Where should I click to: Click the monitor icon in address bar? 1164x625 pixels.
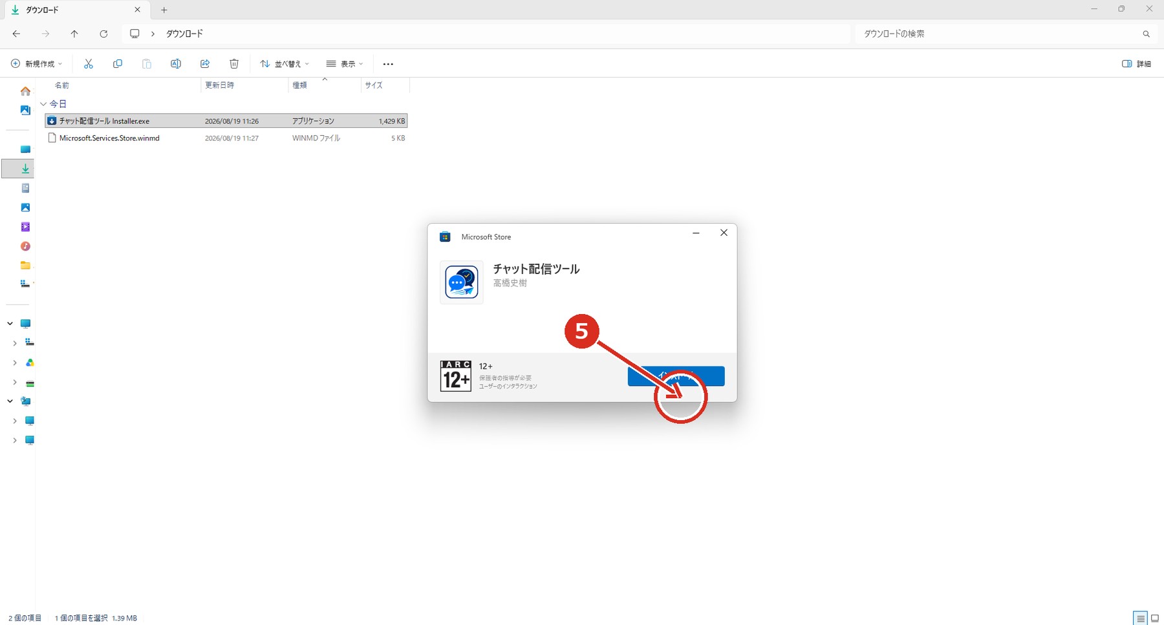pos(135,34)
